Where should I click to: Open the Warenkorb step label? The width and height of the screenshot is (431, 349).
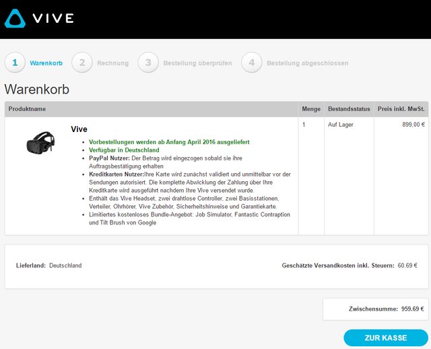pos(46,63)
